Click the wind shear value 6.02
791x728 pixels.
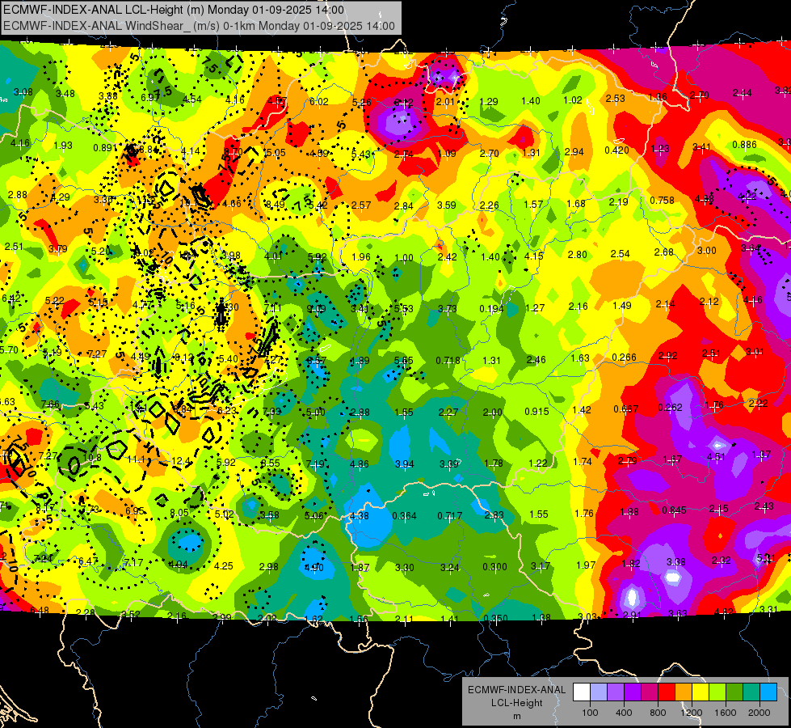point(319,102)
